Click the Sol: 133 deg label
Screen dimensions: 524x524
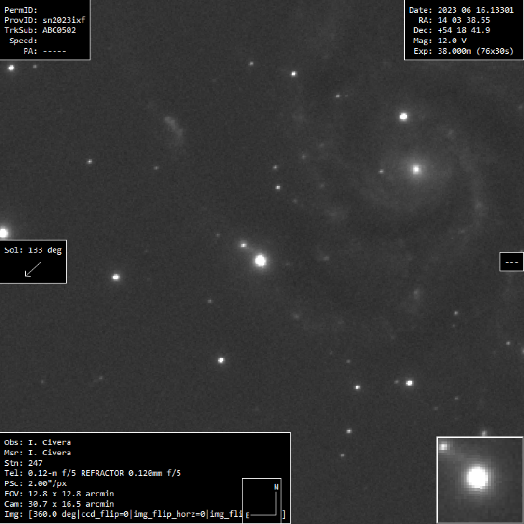click(34, 251)
